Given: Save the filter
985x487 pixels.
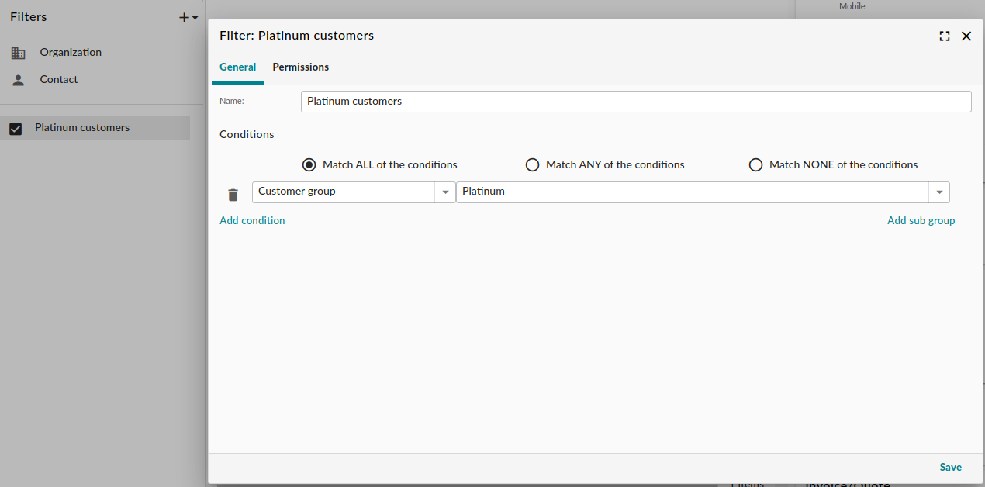Looking at the screenshot, I should click(950, 468).
